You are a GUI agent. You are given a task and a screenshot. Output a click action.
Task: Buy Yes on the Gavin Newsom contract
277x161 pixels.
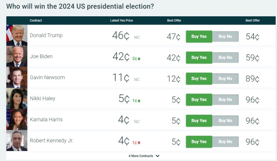(199, 78)
